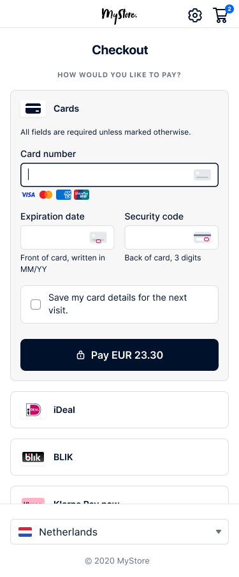Viewport: 239px width, 577px height.
Task: Open the settings gear icon
Action: [195, 15]
